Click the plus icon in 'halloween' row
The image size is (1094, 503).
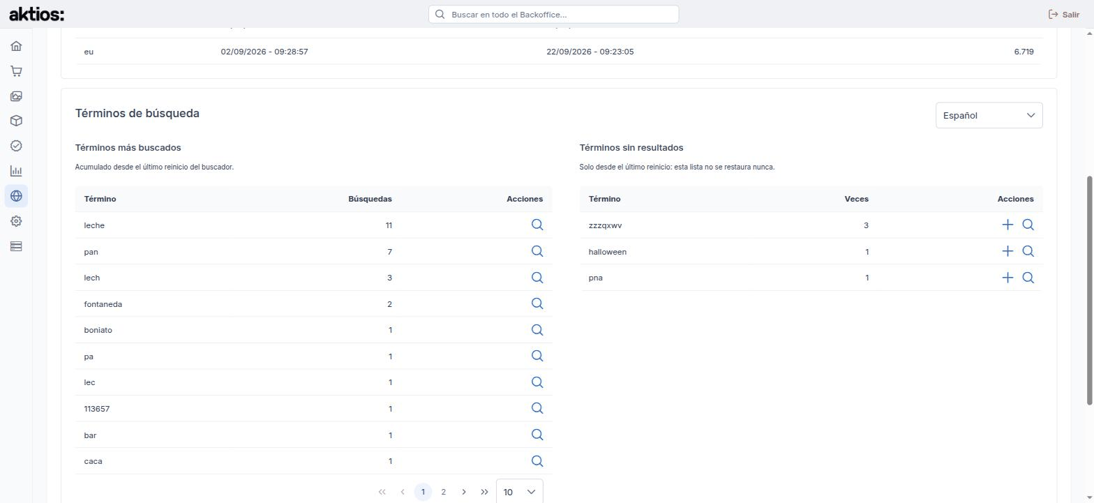(1007, 251)
